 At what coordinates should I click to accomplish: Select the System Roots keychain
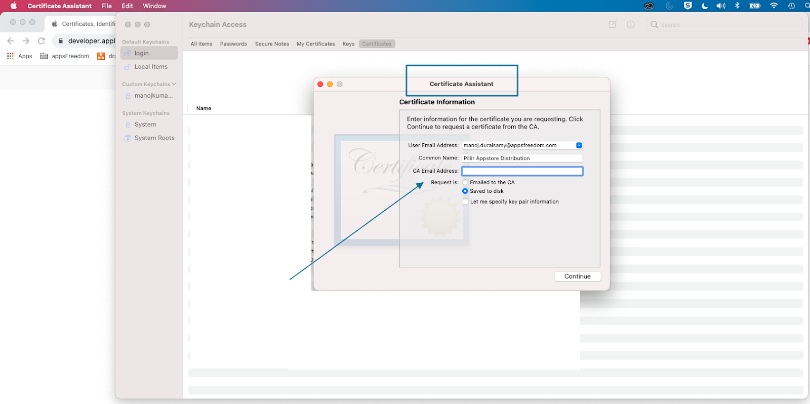pos(149,138)
